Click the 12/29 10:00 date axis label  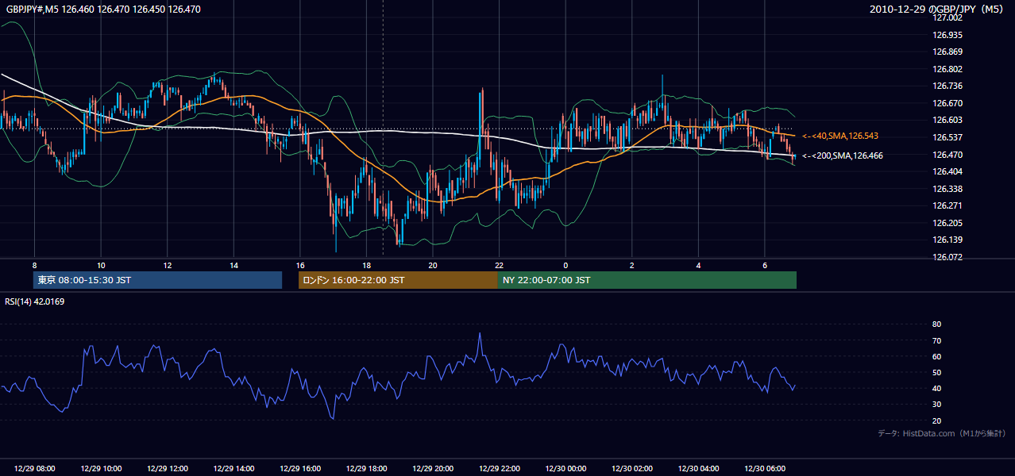point(101,469)
